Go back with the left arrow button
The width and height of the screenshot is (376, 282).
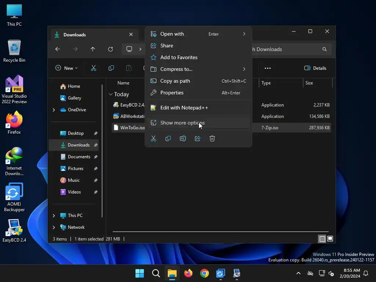tap(58, 49)
